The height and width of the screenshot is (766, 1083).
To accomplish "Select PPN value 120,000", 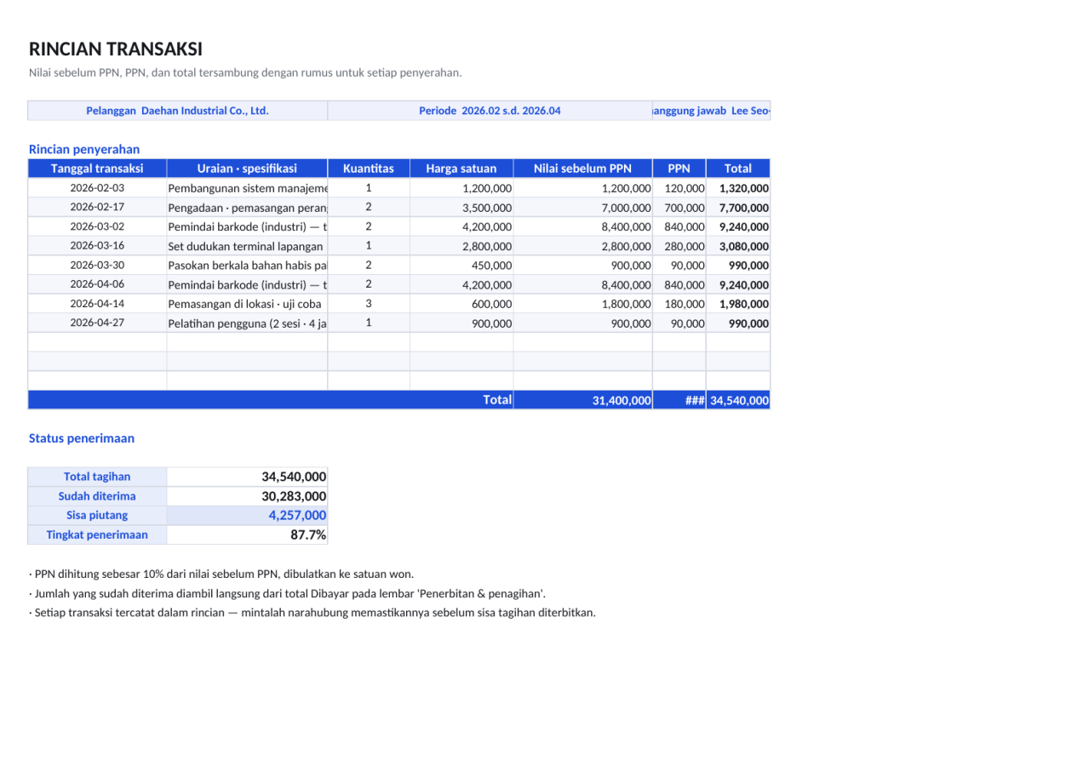I will pos(679,188).
